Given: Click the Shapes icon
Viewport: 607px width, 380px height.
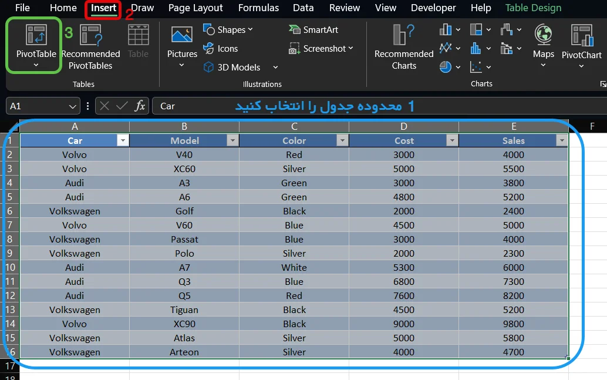Looking at the screenshot, I should pyautogui.click(x=208, y=29).
